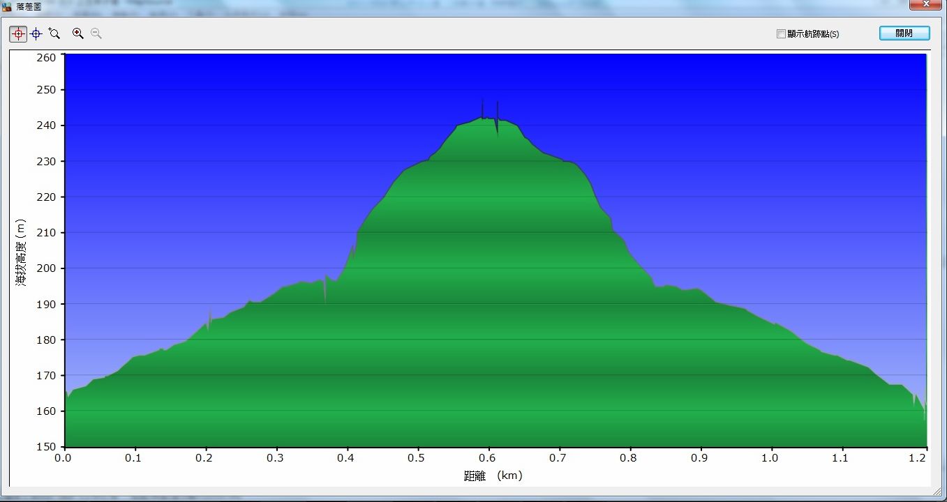Click the 230 altitude axis value
947x502 pixels.
coord(46,161)
